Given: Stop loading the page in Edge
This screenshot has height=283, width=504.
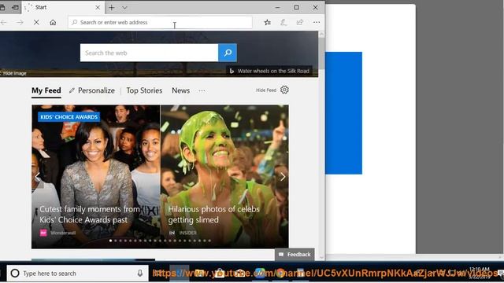Looking at the screenshot, I should [36, 22].
